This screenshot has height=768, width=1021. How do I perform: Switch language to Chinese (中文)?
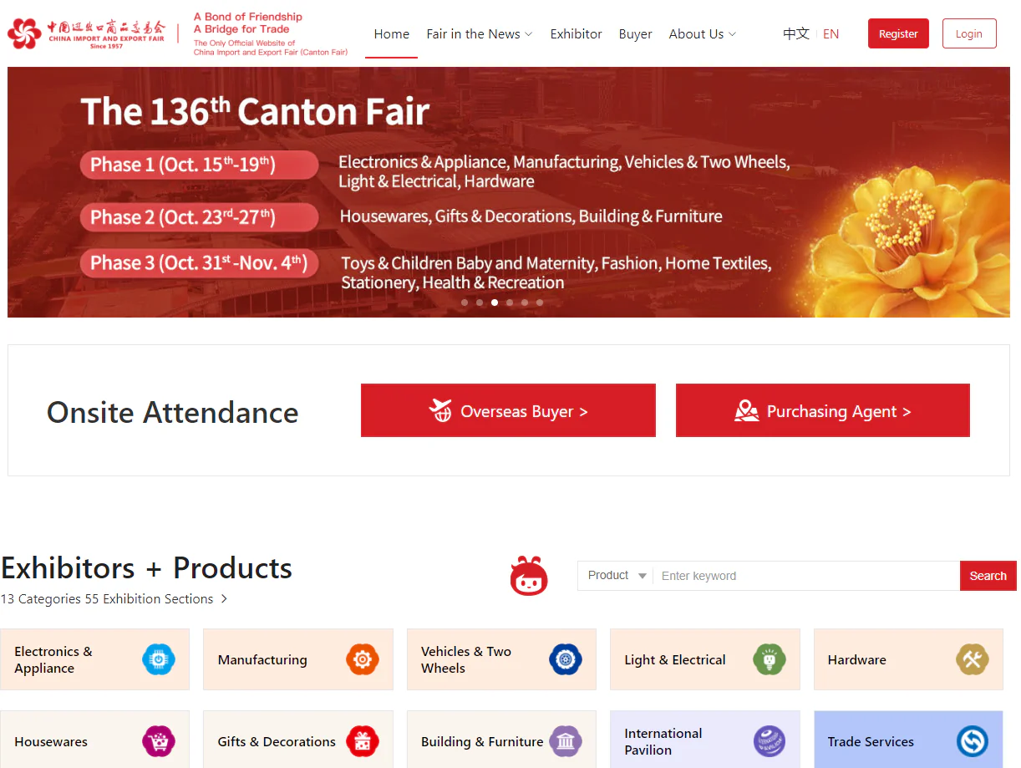tap(795, 34)
